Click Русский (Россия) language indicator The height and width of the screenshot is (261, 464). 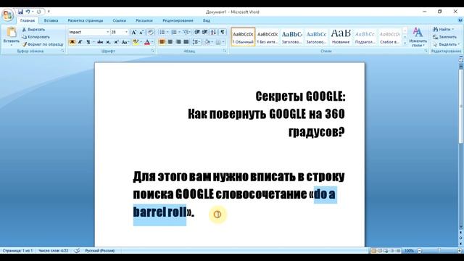pos(100,251)
